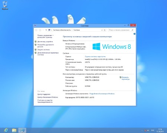Image resolution: width=167 pixels, height=133 pixels.
Task: Click the Windows 8 logo image
Action: [x=112, y=47]
